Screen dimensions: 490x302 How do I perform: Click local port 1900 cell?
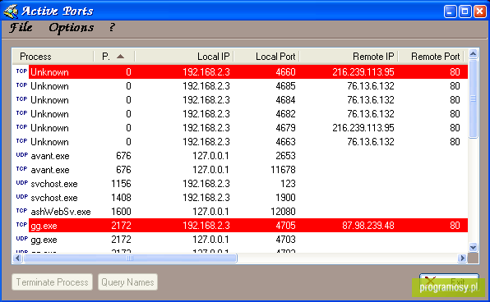[285, 198]
